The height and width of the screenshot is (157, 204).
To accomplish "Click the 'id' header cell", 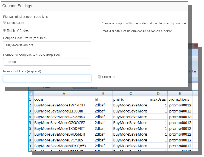I will 103,99.
